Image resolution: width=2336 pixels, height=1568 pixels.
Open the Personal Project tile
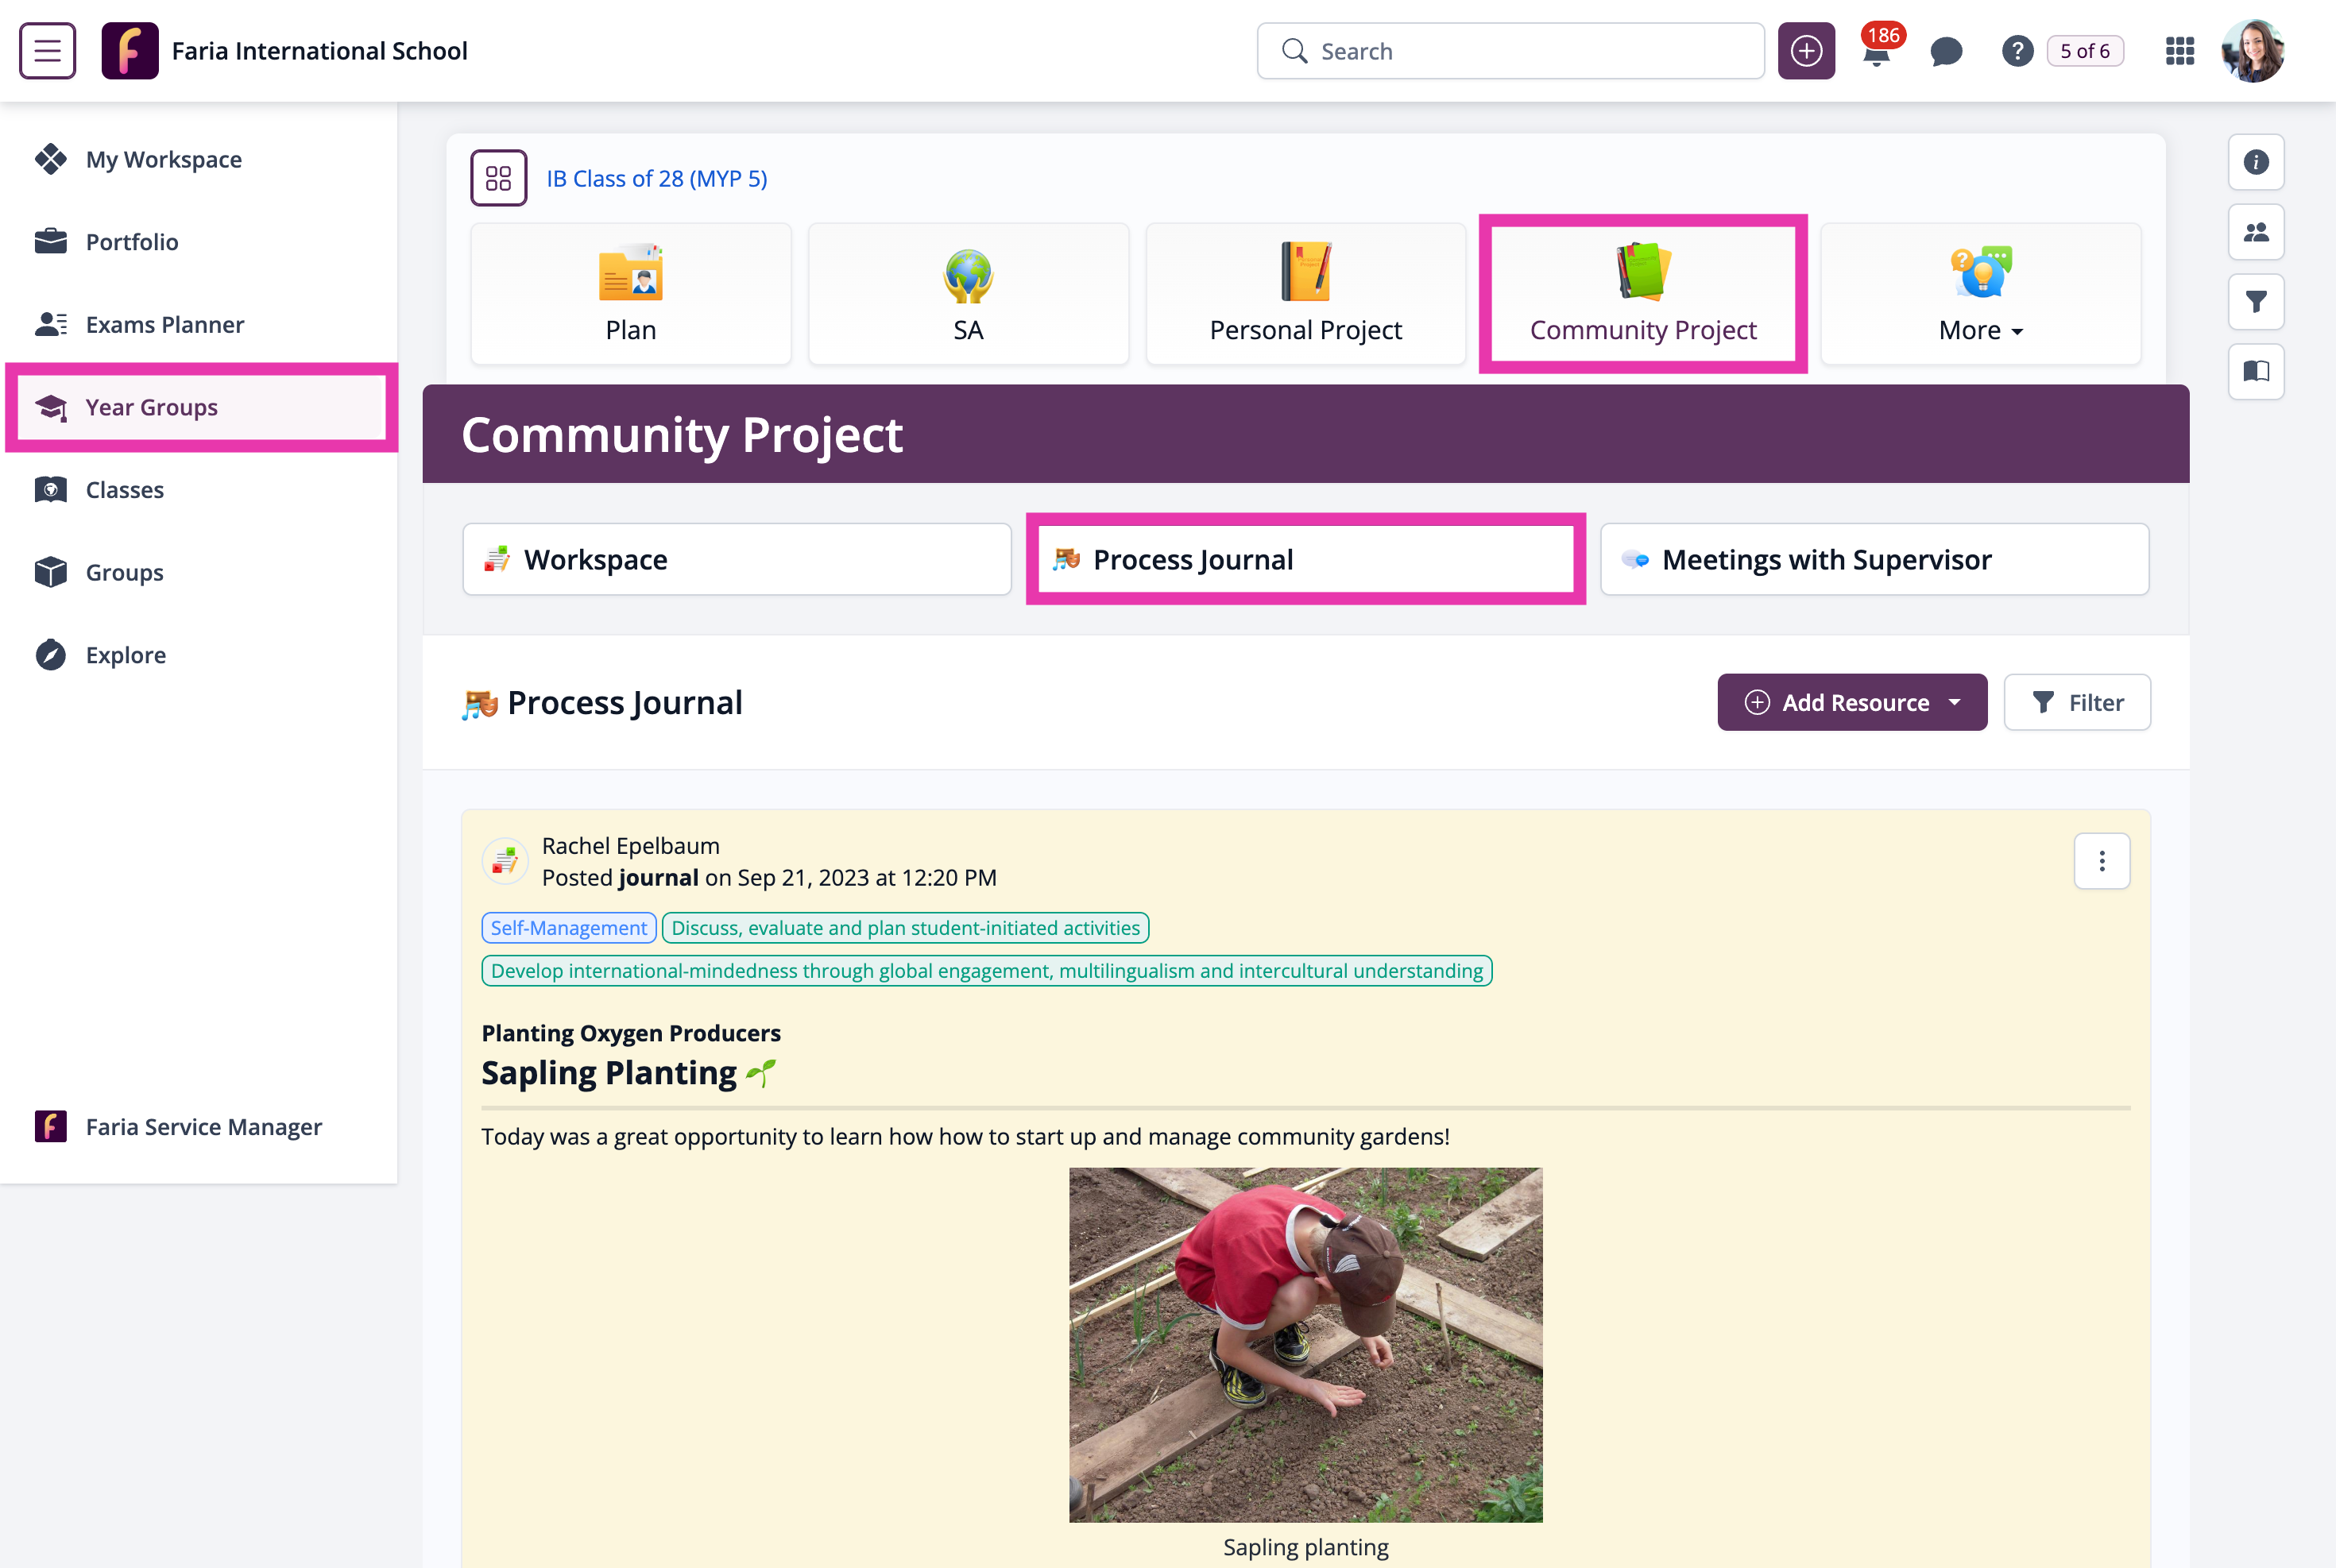[1306, 294]
